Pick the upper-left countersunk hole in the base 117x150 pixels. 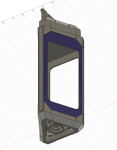(x=49, y=123)
